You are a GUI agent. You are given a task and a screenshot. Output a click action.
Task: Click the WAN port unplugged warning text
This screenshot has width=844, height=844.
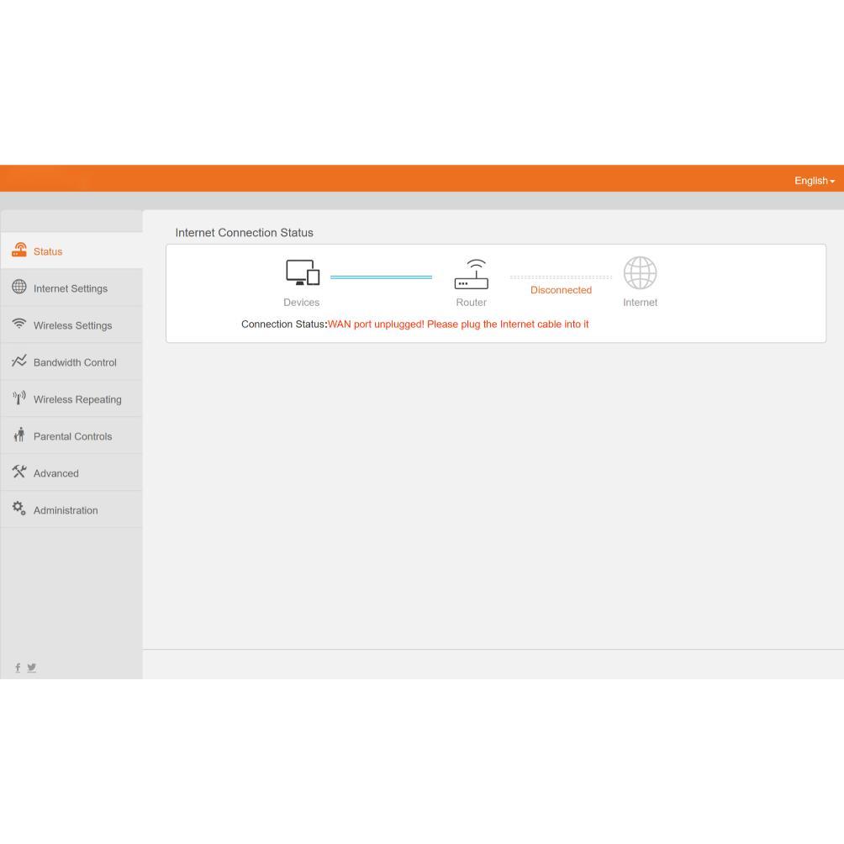click(x=458, y=324)
